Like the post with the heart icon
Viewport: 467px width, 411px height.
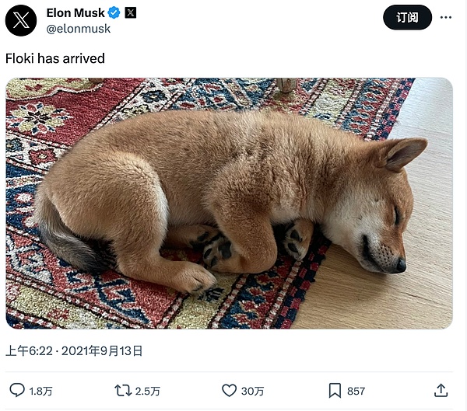coord(229,390)
